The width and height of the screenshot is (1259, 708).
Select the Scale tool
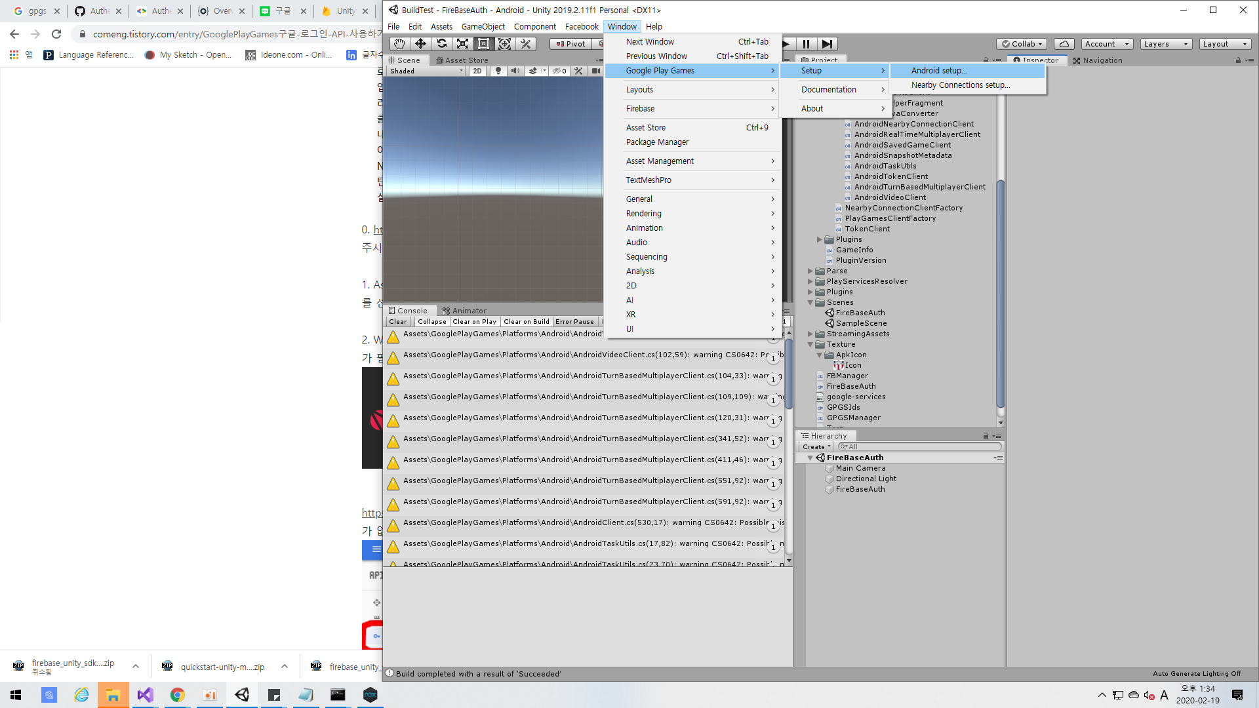[x=462, y=44]
